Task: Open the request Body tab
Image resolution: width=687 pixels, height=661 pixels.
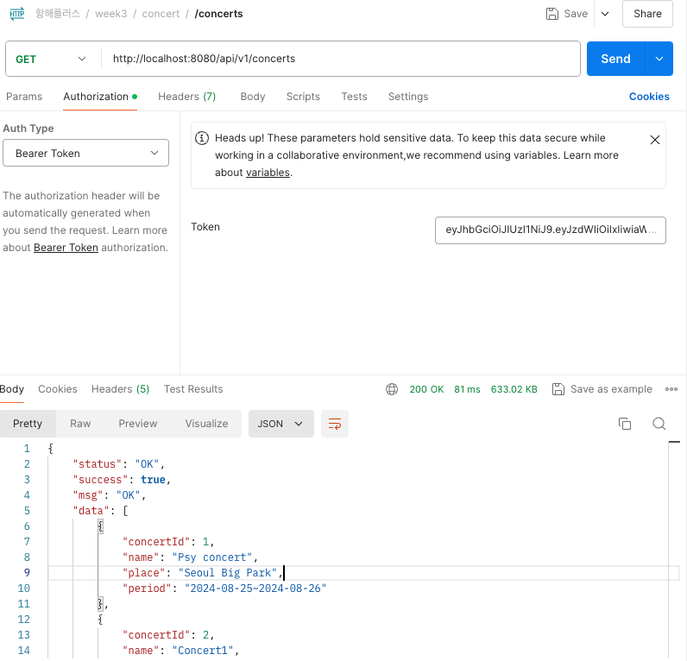Action: pyautogui.click(x=253, y=97)
